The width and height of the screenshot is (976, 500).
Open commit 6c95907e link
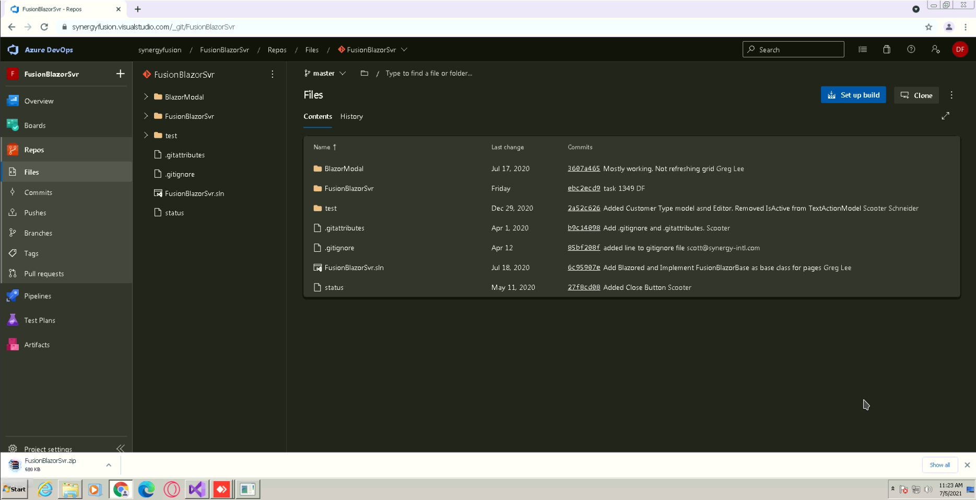pyautogui.click(x=584, y=268)
